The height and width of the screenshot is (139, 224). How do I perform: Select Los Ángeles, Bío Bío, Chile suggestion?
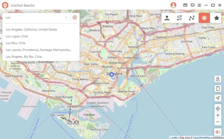click(24, 57)
